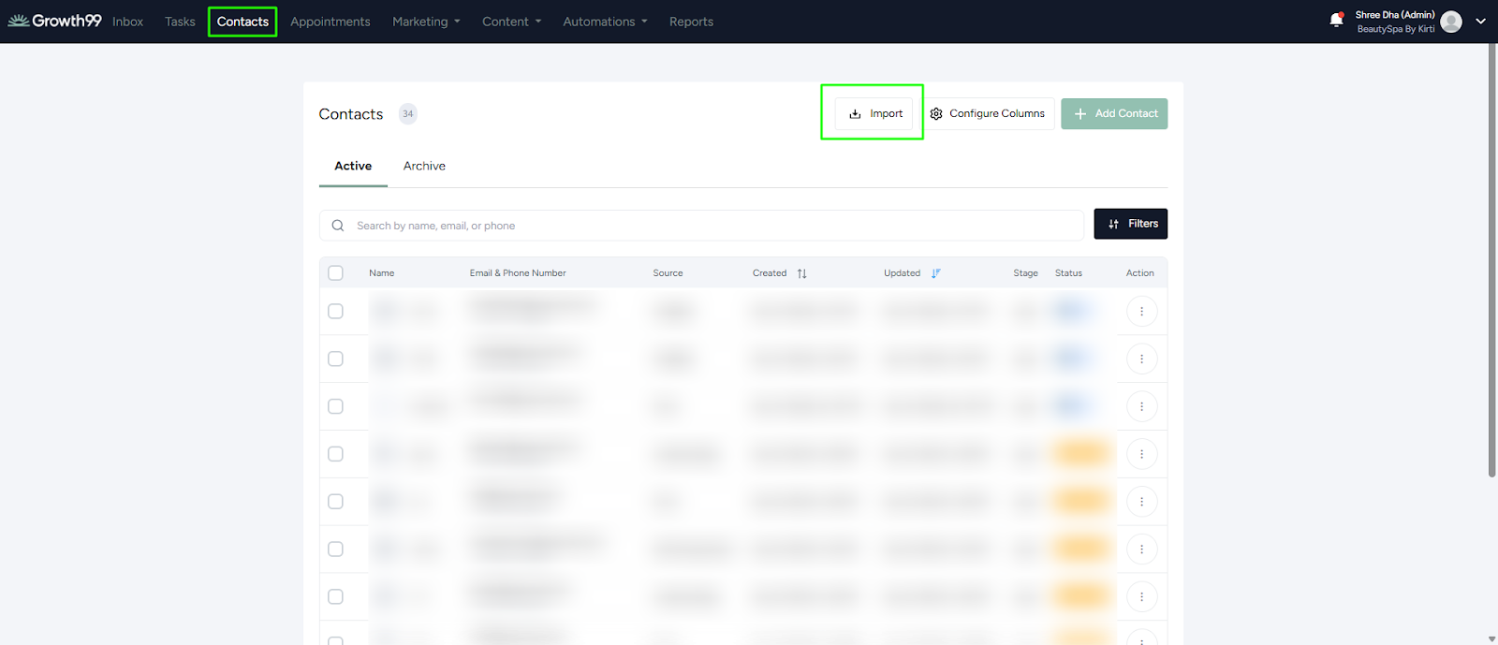The height and width of the screenshot is (645, 1498).
Task: Toggle the select-all header checkbox
Action: (x=336, y=273)
